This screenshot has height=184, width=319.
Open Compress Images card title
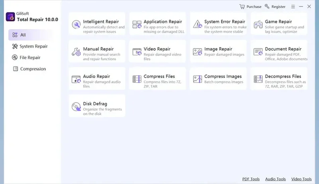pos(223,76)
